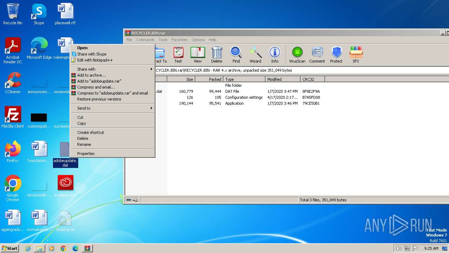The image size is (449, 253).
Task: Select the placewell.rtf desktop file
Action: tap(65, 14)
